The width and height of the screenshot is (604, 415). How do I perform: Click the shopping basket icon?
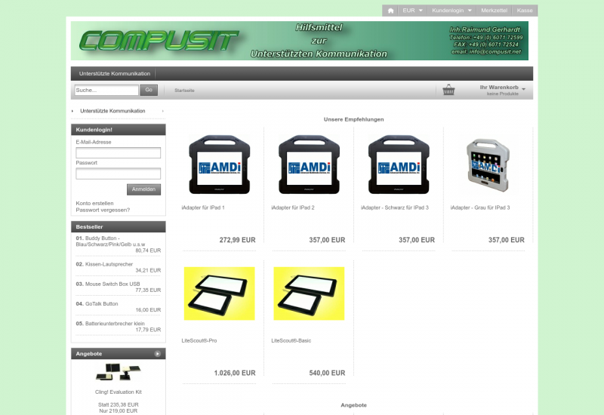448,90
